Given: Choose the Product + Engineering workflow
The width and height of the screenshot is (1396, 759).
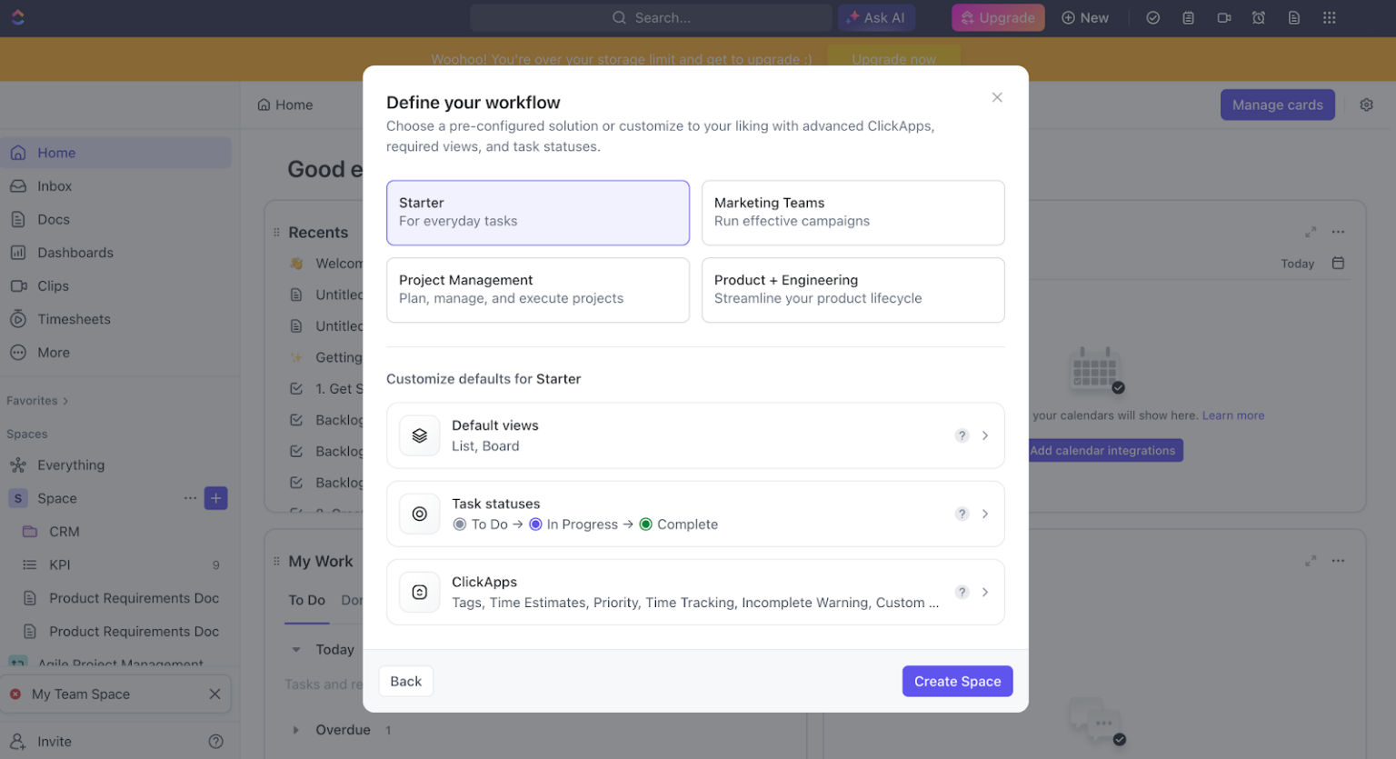Looking at the screenshot, I should pos(852,290).
